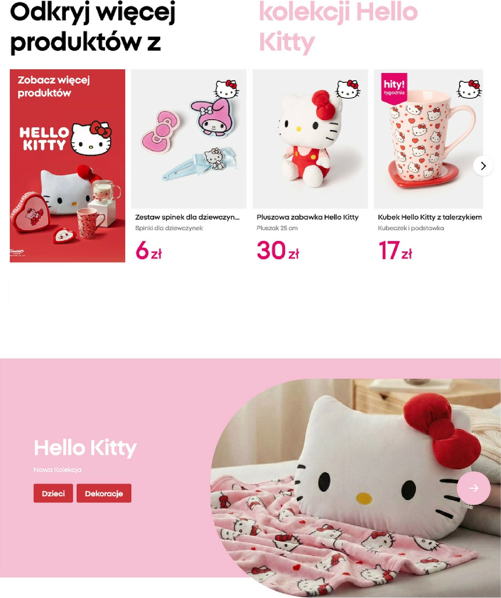Image resolution: width=501 pixels, height=598 pixels.
Task: Click Hello Kitty badge on plush toy image
Action: pyautogui.click(x=348, y=89)
